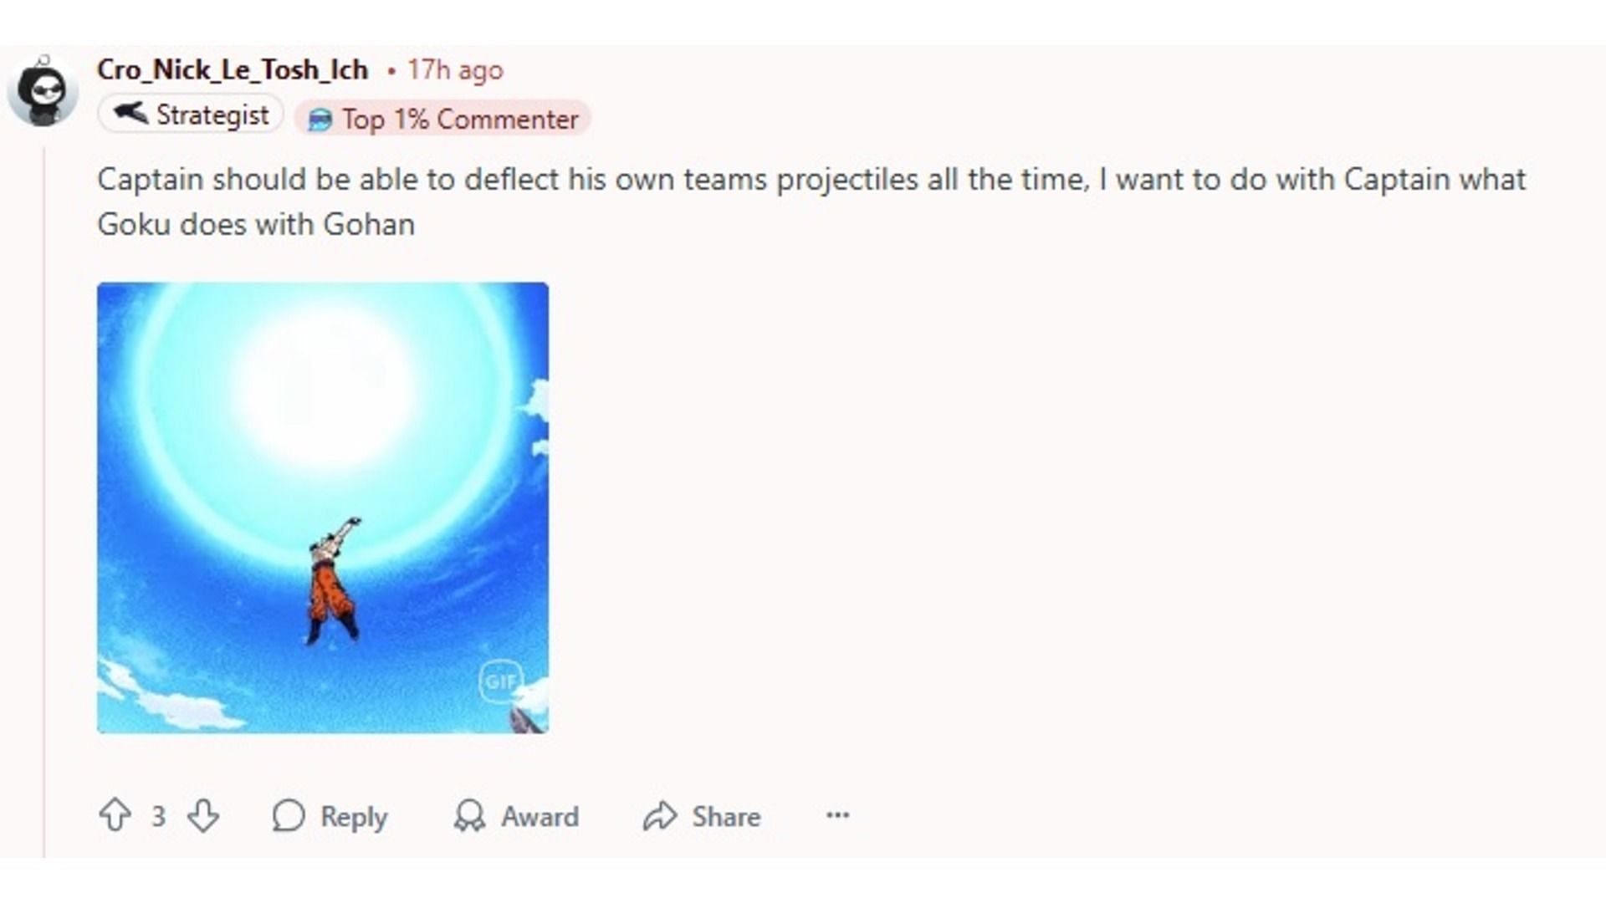Open the user profile avatar
Image resolution: width=1606 pixels, height=903 pixels.
coord(42,89)
